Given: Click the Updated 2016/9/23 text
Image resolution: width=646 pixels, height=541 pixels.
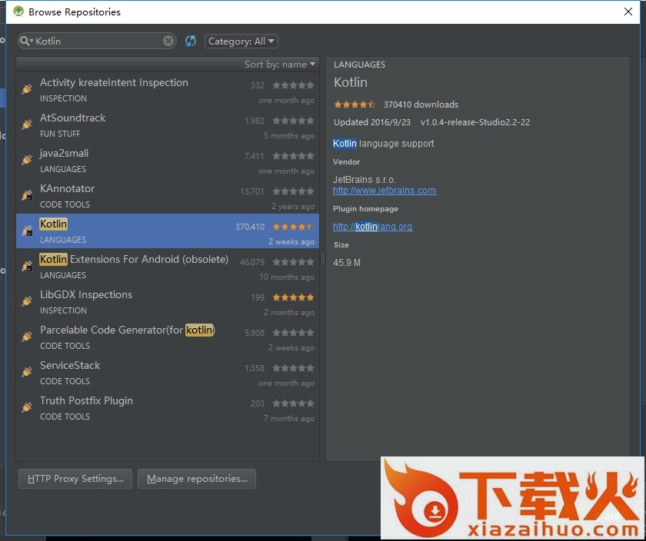Looking at the screenshot, I should pos(372,122).
